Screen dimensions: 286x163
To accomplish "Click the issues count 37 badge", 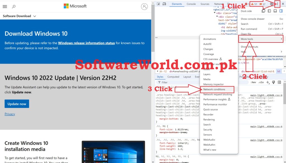I will (262, 4).
